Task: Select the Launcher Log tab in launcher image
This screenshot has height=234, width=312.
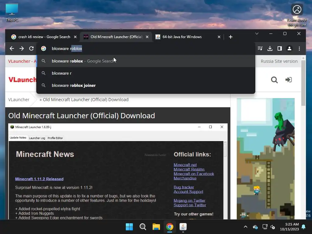Action: point(37,138)
